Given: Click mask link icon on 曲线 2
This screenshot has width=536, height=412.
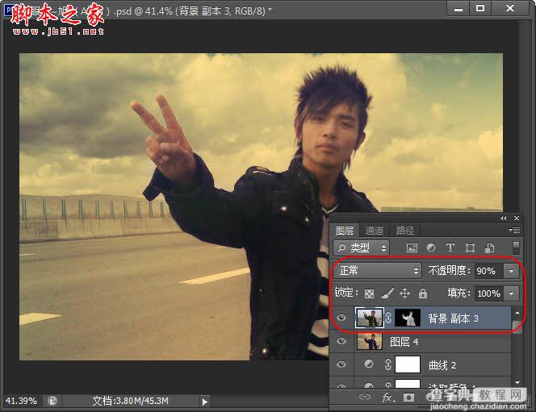Looking at the screenshot, I should click(388, 364).
